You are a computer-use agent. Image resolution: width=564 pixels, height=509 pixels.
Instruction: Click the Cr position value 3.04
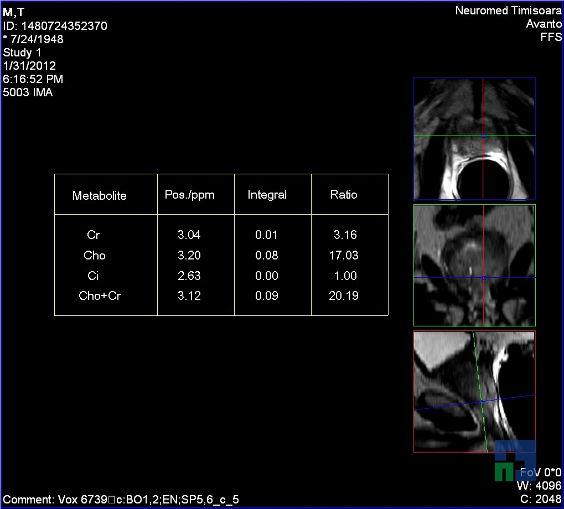189,235
